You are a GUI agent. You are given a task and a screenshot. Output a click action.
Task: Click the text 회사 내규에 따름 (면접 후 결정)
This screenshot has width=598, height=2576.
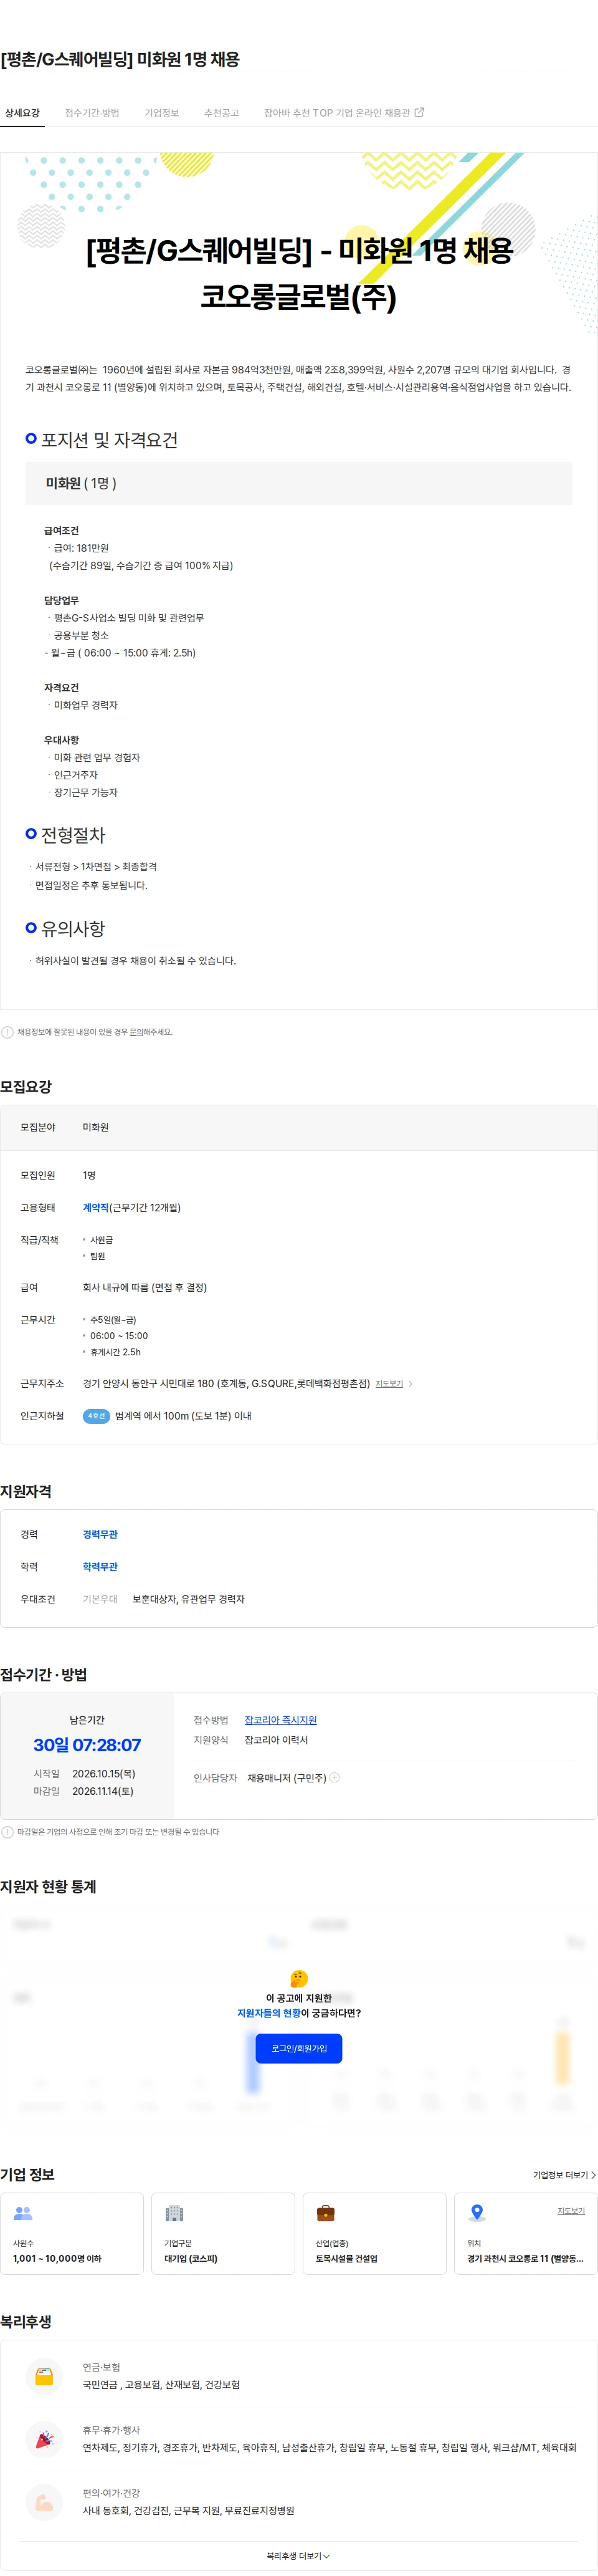(x=144, y=1288)
